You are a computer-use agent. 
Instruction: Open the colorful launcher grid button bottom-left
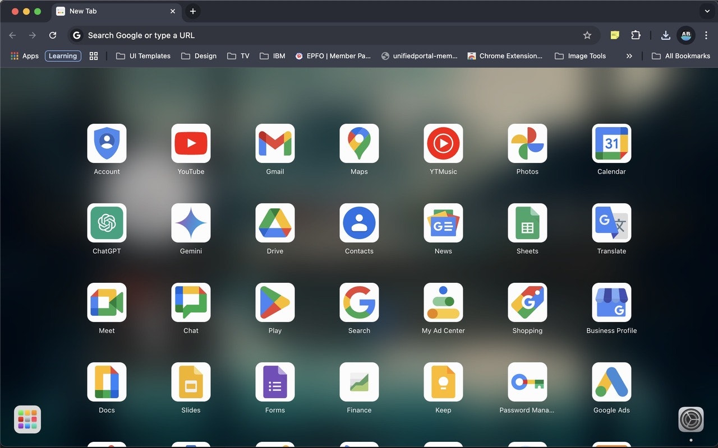coord(27,419)
